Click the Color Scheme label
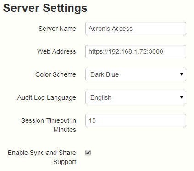 (x=55, y=74)
